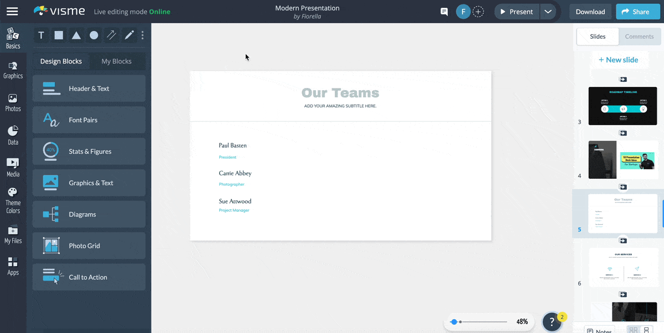The width and height of the screenshot is (664, 333).
Task: Expand the Present options dropdown arrow
Action: 547,12
